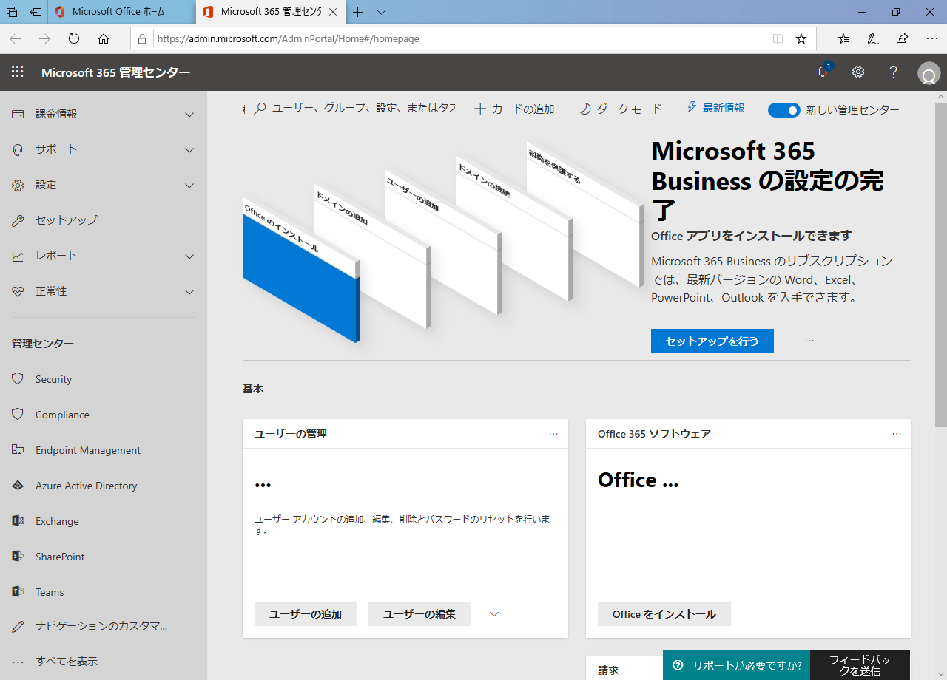Open the app launcher waffle icon
Screen dimensions: 947x680
pyautogui.click(x=17, y=72)
